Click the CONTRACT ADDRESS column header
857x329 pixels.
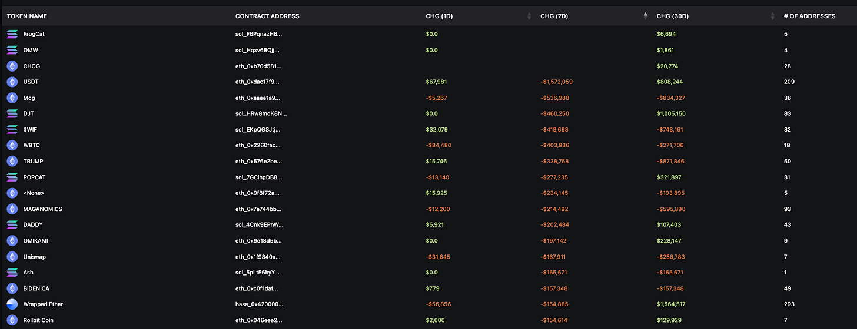click(x=267, y=16)
